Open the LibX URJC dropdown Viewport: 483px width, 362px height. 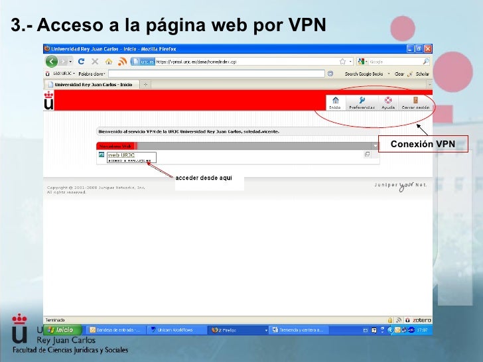(64, 74)
